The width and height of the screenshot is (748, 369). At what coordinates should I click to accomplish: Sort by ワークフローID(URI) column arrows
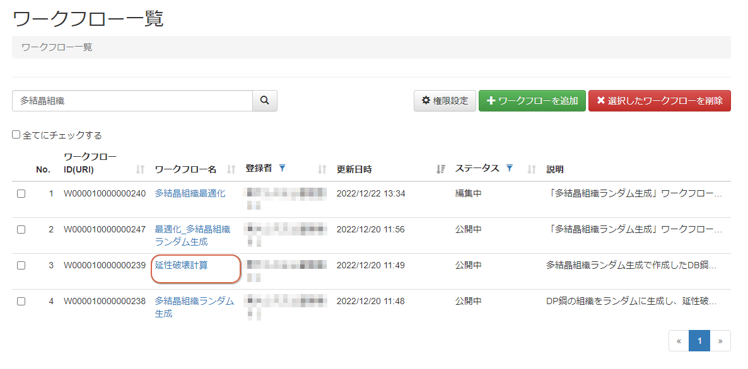[140, 169]
